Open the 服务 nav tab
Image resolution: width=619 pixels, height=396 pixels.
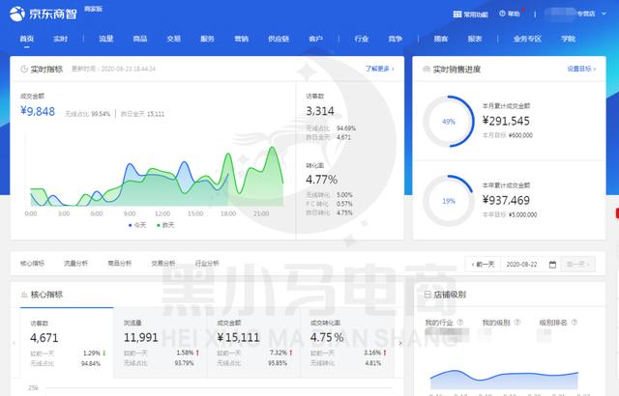(x=207, y=39)
